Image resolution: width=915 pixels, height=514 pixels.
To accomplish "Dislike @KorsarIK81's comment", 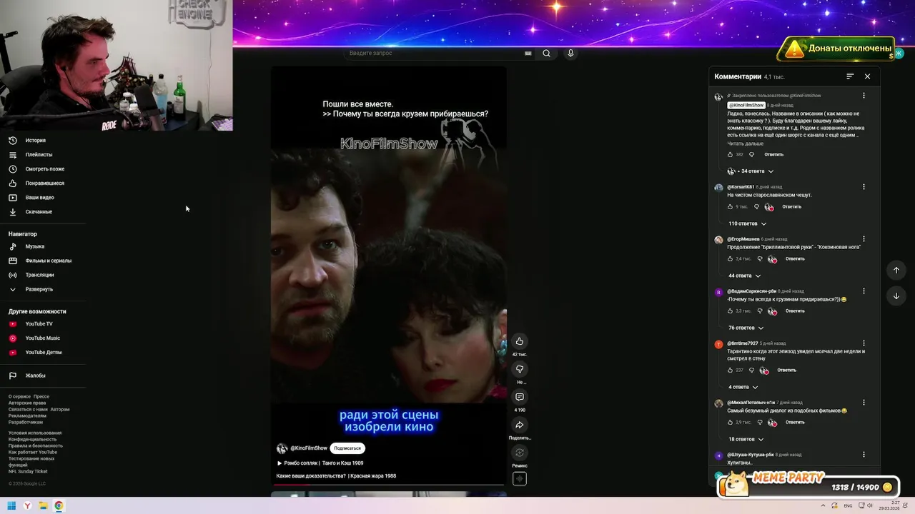I will tap(756, 207).
